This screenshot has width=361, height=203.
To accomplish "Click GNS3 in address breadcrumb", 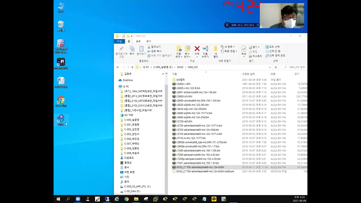I will pyautogui.click(x=180, y=67).
